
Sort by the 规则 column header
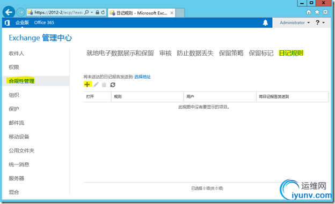(148, 97)
